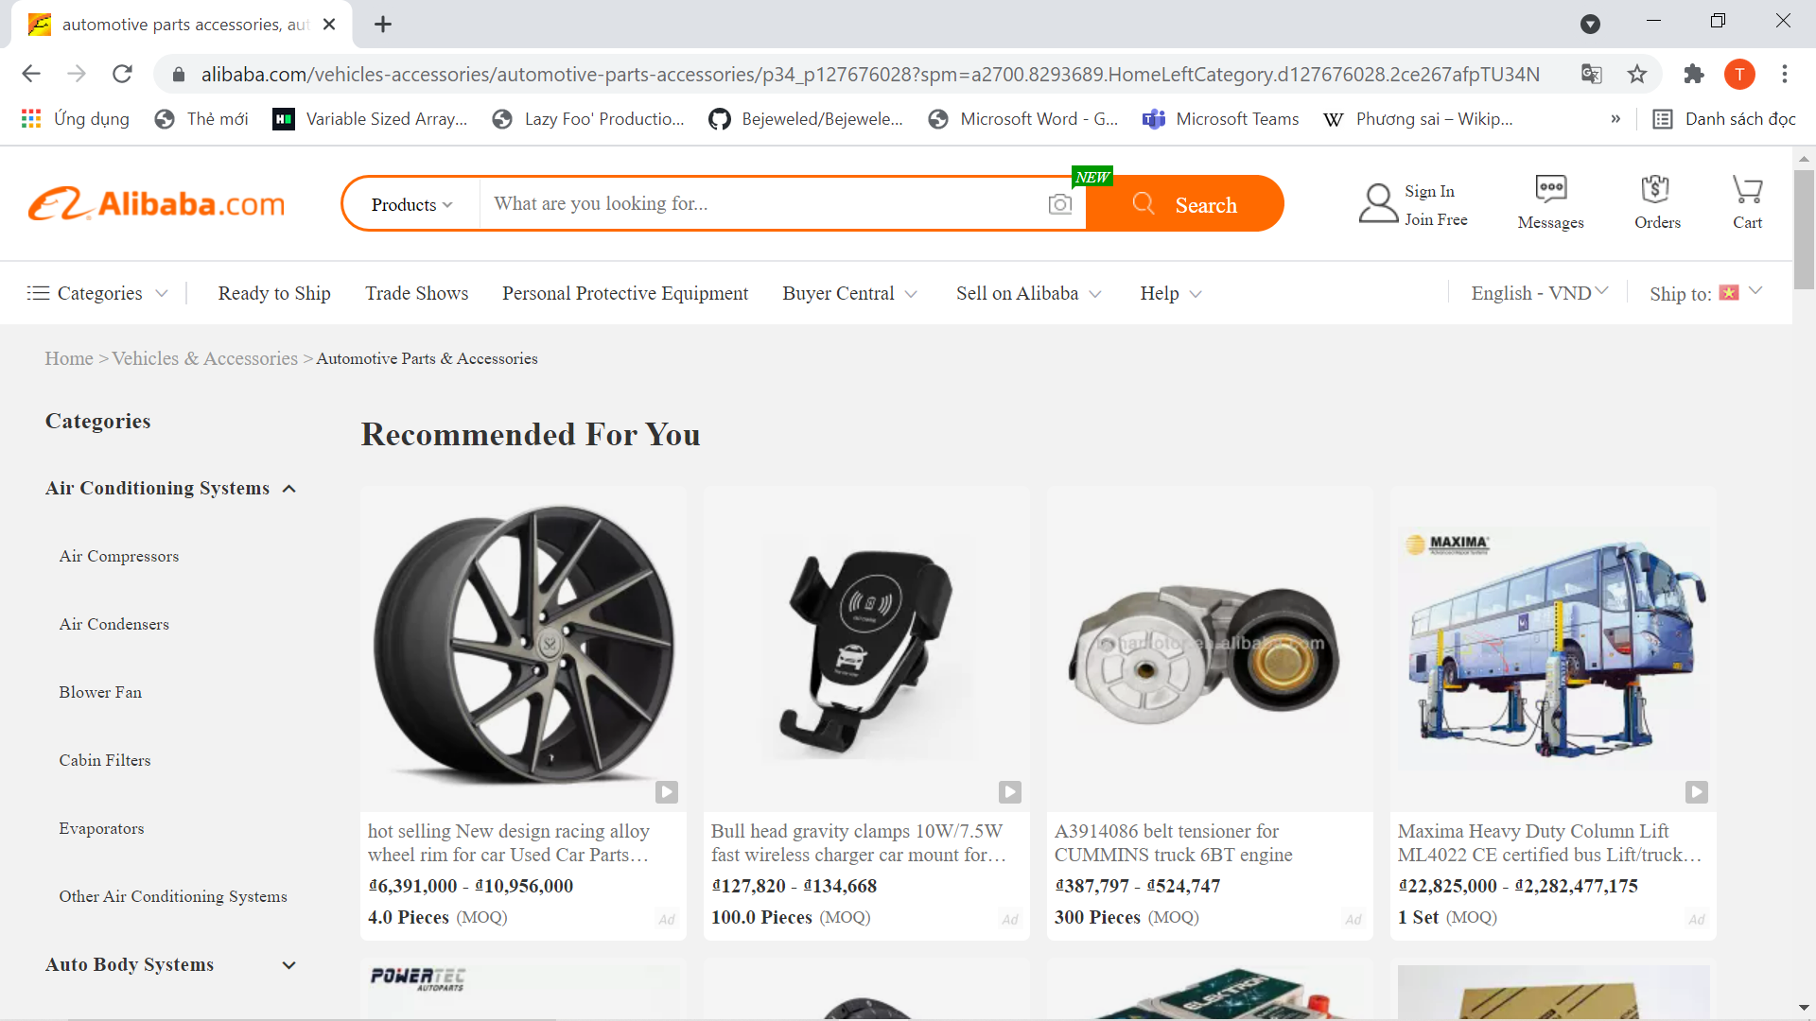Expand the Buyer Central menu
Screen dimensions: 1816x1021
click(849, 293)
